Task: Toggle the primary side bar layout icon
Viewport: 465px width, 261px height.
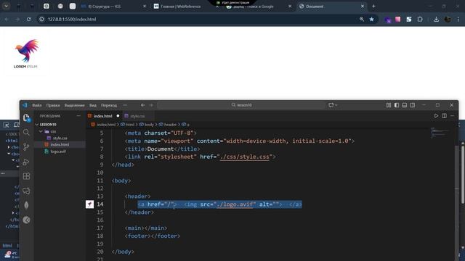Action: 397,105
